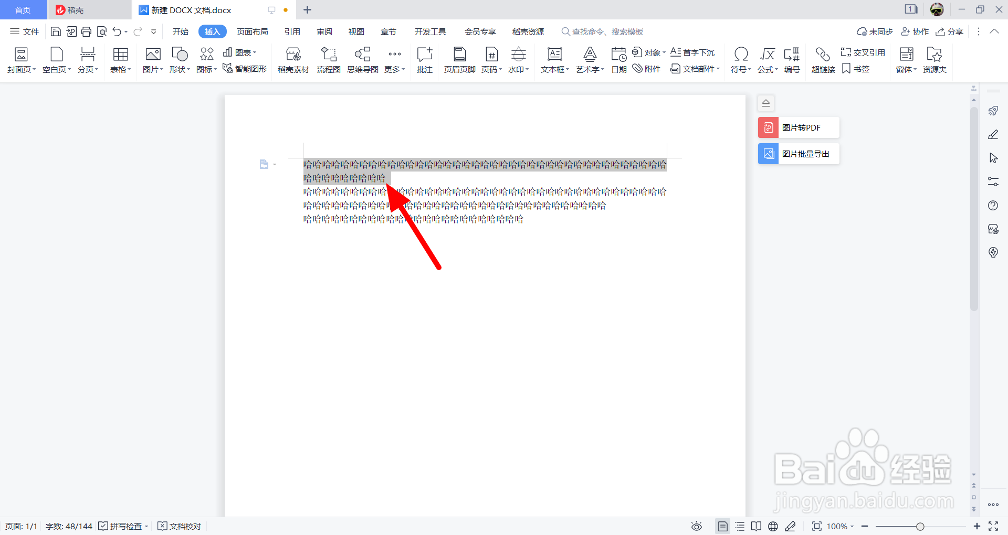The height and width of the screenshot is (535, 1008).
Task: Open the undo history dropdown arrow
Action: 126,32
